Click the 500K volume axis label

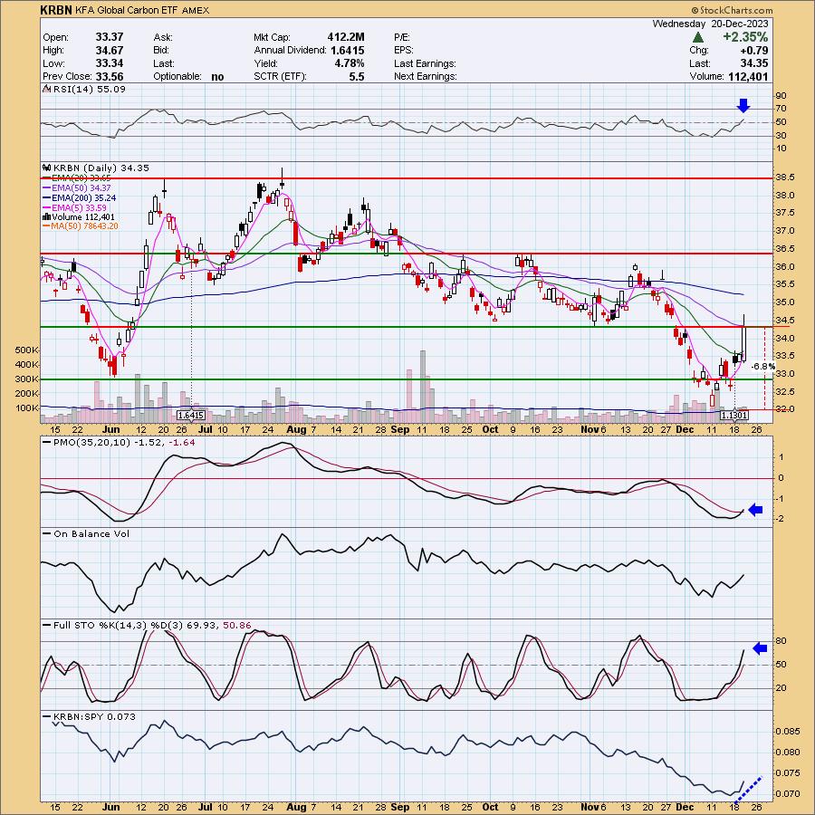pyautogui.click(x=26, y=350)
